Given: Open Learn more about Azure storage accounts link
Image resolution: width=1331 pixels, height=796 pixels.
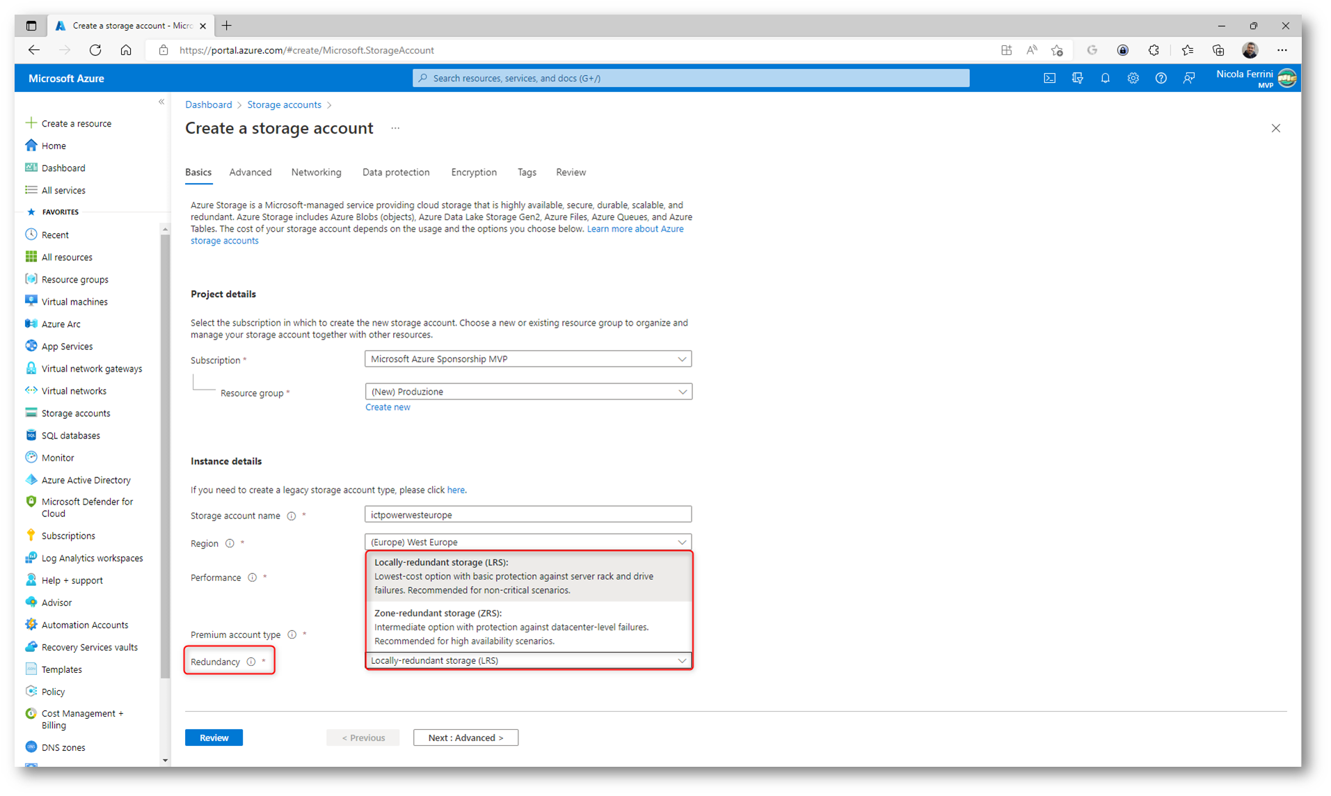Looking at the screenshot, I should click(x=635, y=229).
